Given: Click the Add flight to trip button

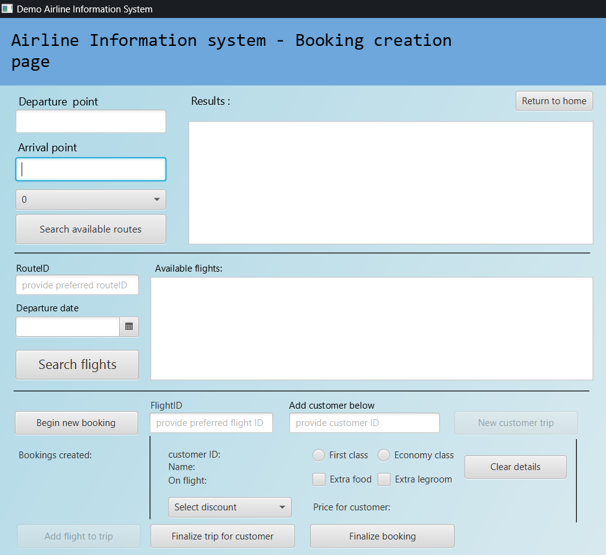Looking at the screenshot, I should click(79, 536).
